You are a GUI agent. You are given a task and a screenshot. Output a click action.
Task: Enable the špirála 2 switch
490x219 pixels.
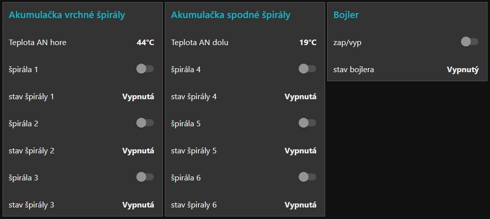[145, 123]
